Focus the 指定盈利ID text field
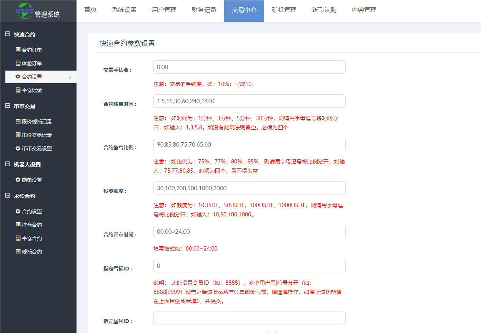The image size is (481, 333). pos(249,318)
